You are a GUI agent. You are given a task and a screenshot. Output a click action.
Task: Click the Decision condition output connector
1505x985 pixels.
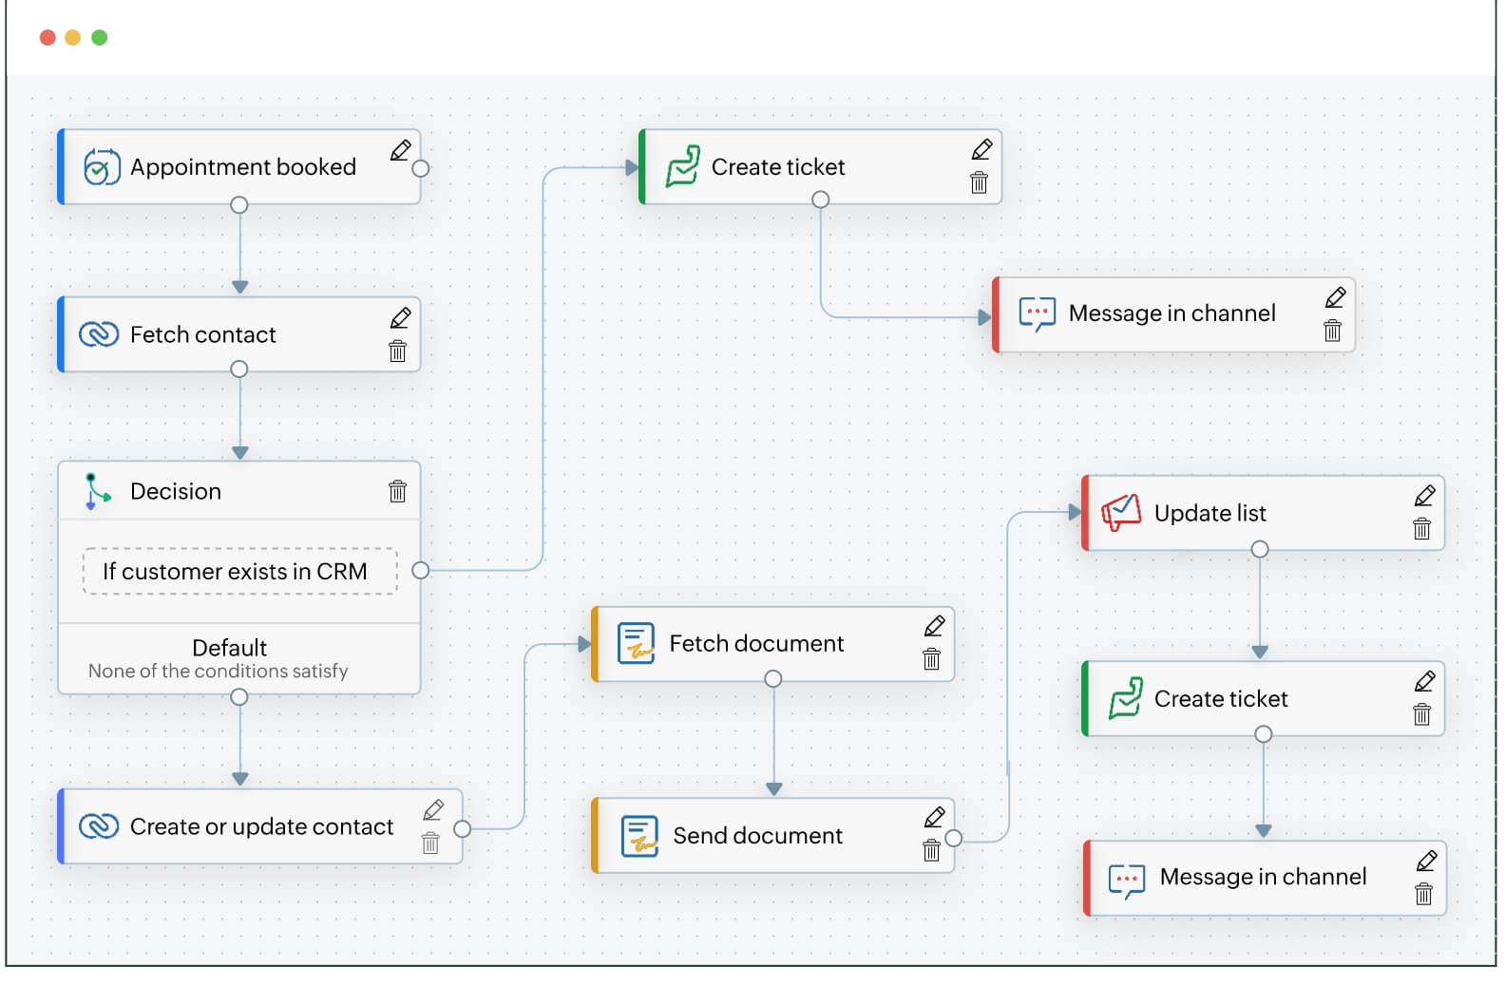point(421,570)
